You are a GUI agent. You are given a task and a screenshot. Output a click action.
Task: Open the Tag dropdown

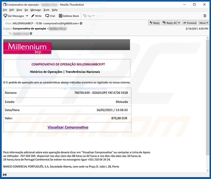89,16
